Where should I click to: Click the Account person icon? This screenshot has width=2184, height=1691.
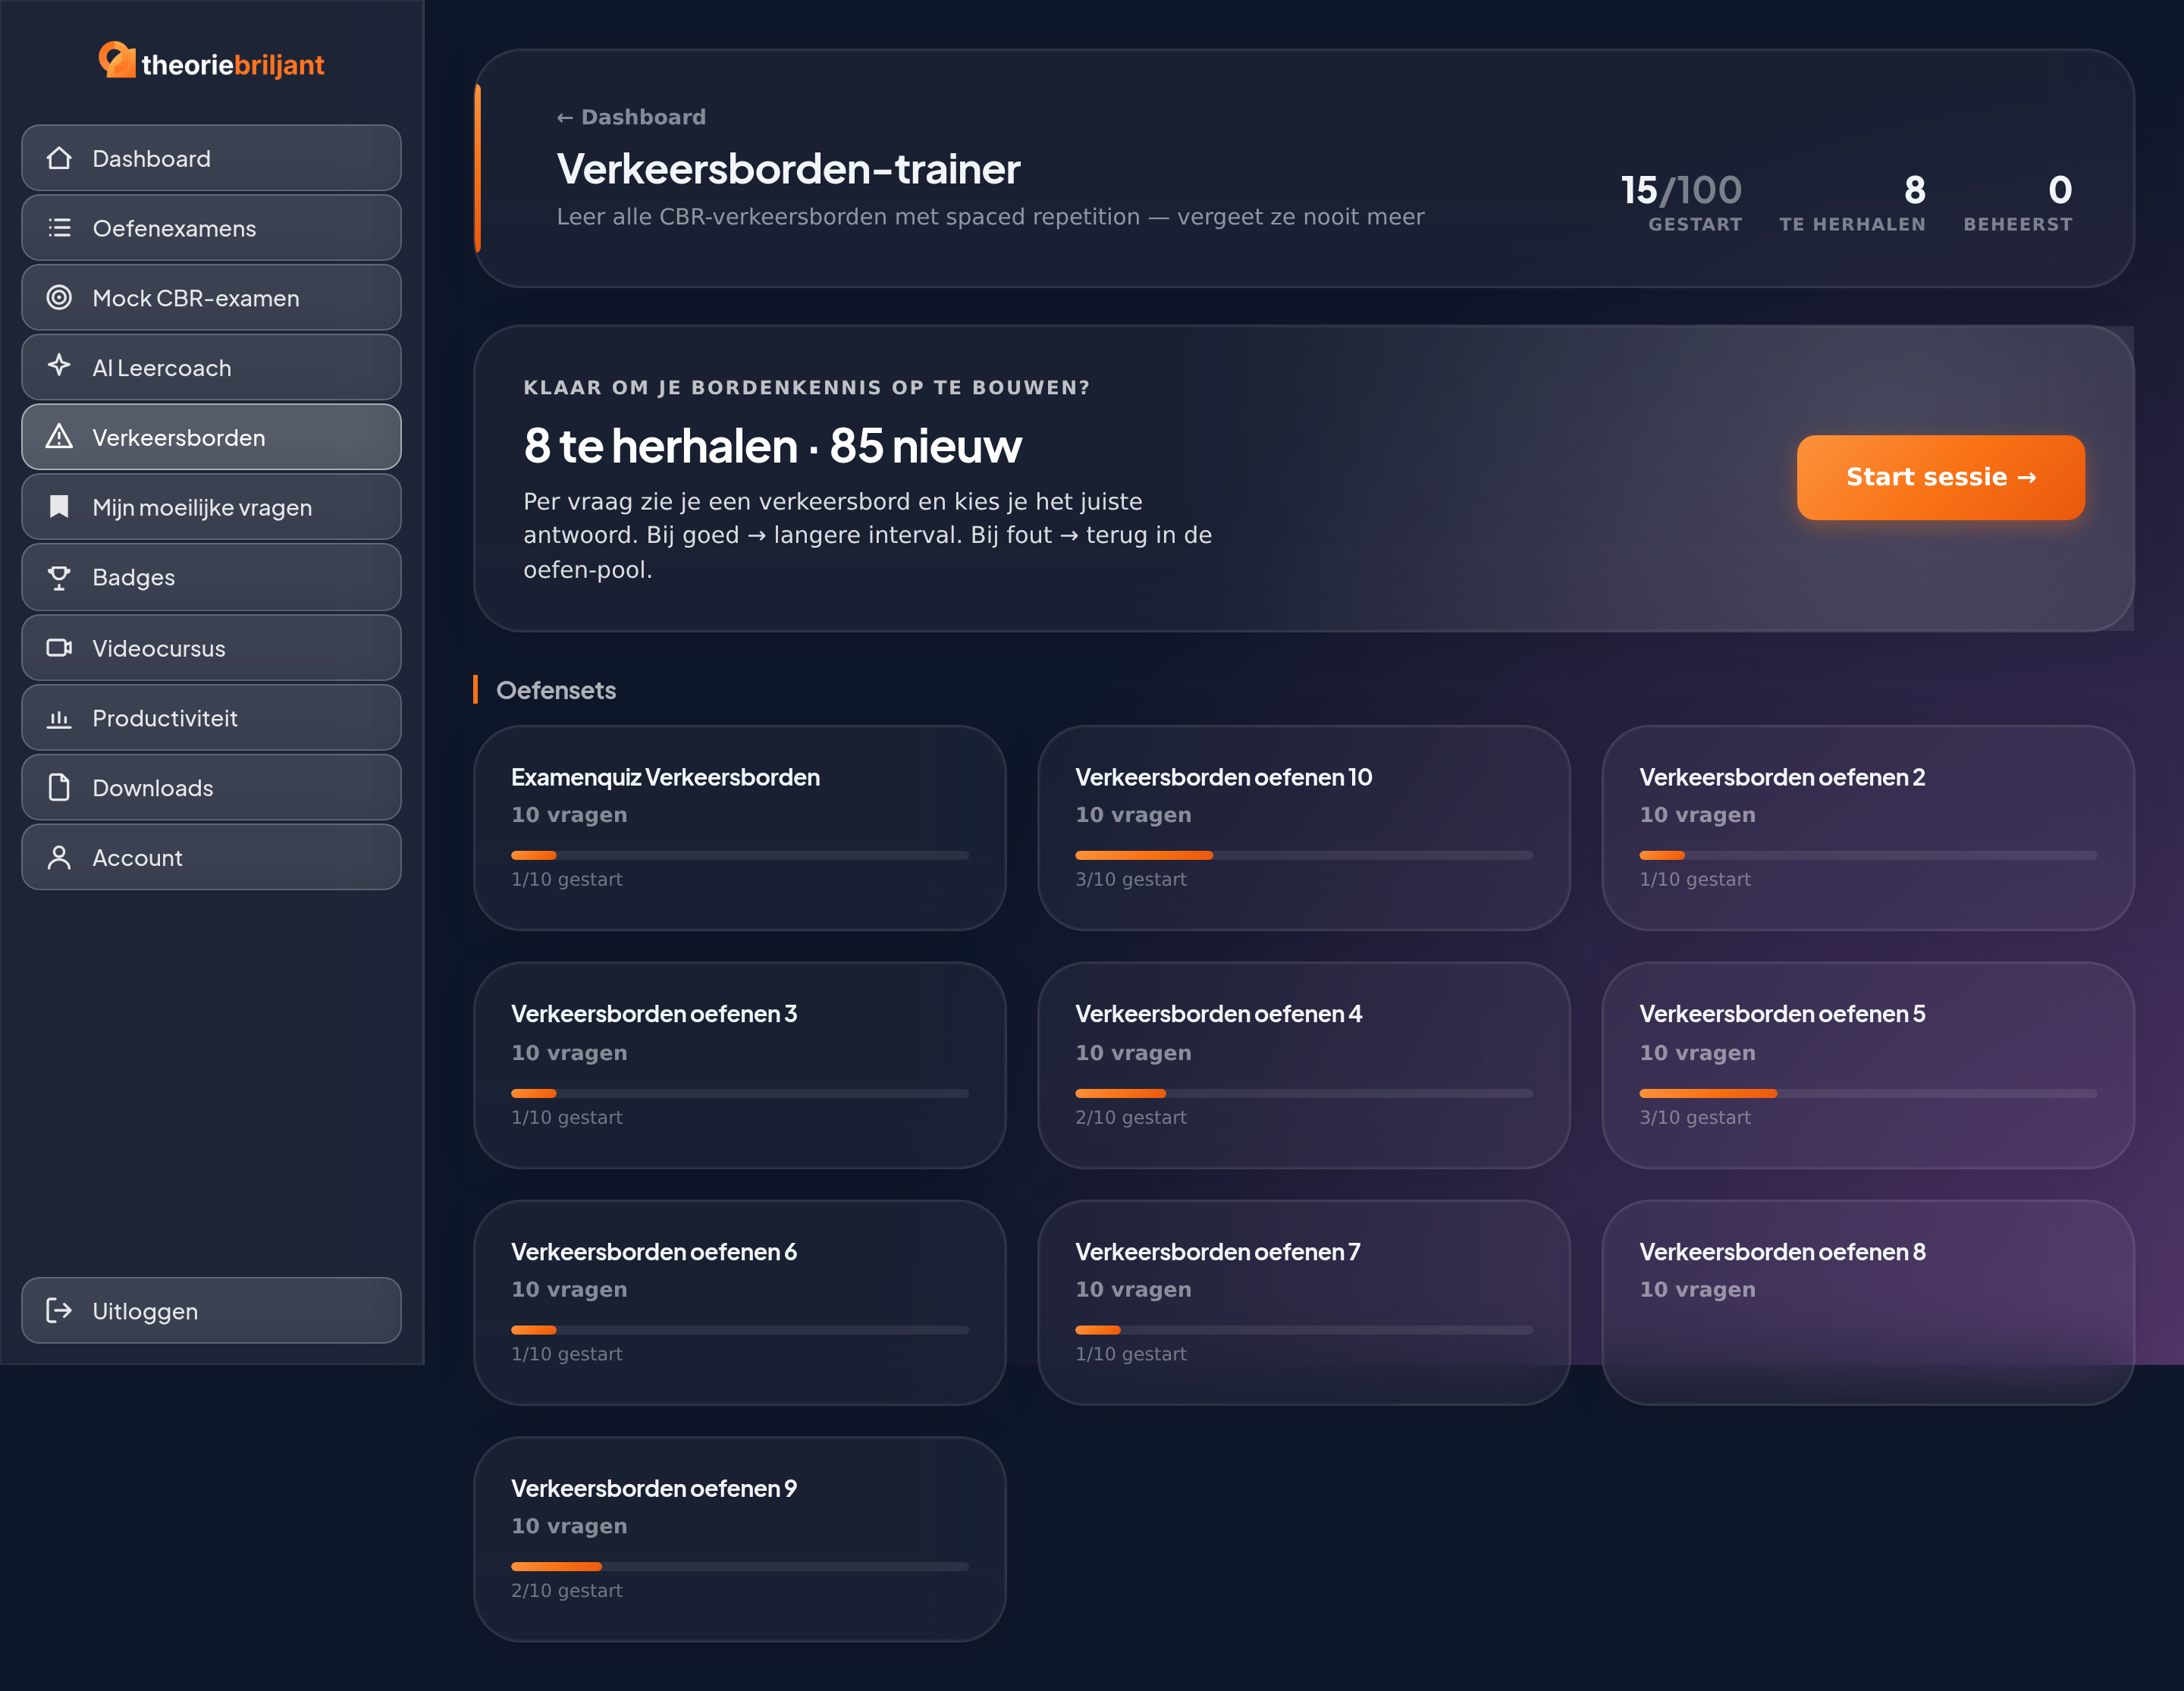(x=59, y=857)
